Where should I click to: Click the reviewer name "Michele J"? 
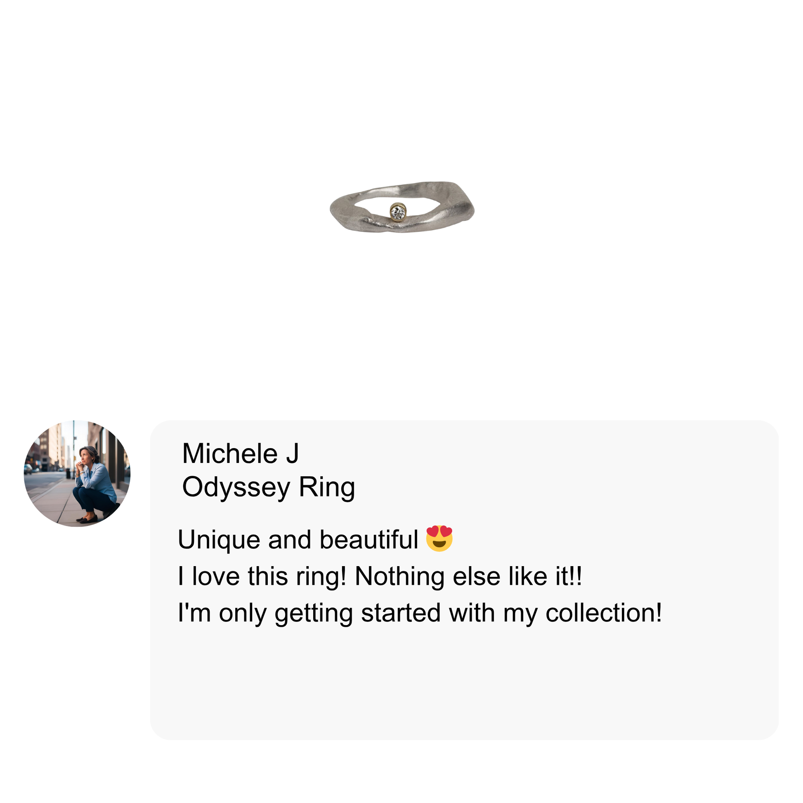[240, 453]
